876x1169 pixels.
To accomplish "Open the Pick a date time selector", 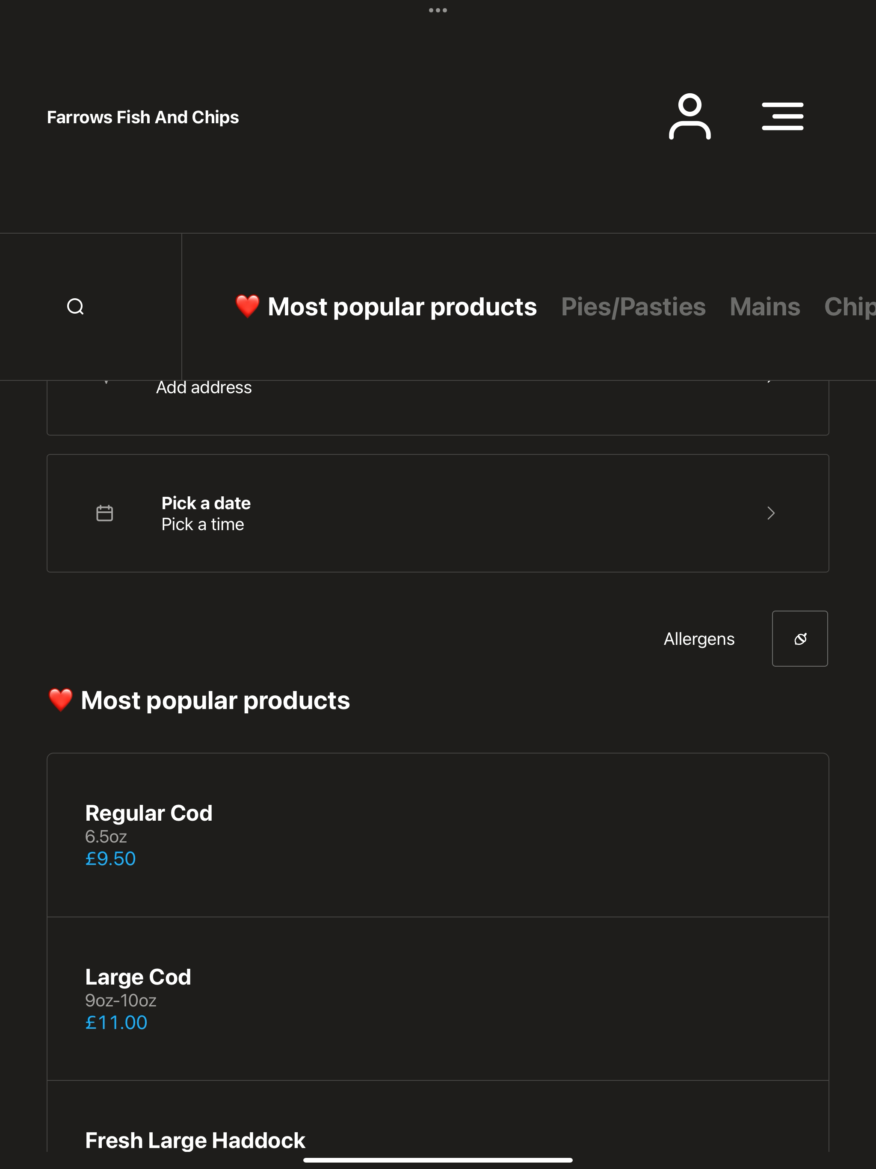I will tap(438, 513).
